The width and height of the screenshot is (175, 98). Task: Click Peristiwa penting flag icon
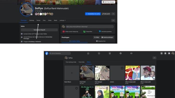click(x=100, y=32)
